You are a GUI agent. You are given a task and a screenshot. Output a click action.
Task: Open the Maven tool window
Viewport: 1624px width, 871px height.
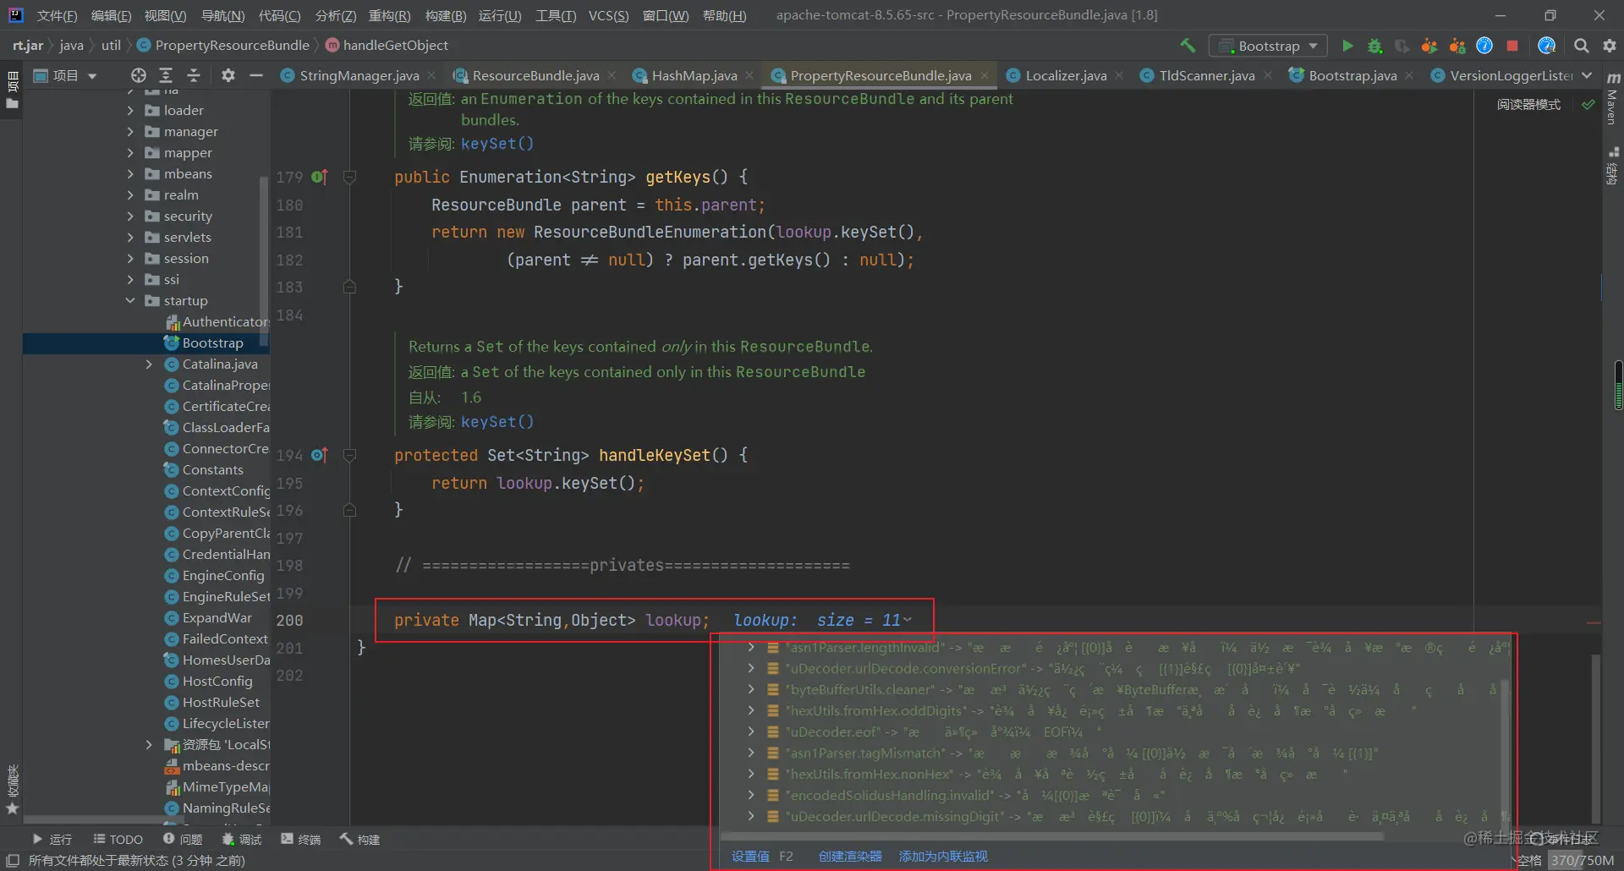(1613, 98)
